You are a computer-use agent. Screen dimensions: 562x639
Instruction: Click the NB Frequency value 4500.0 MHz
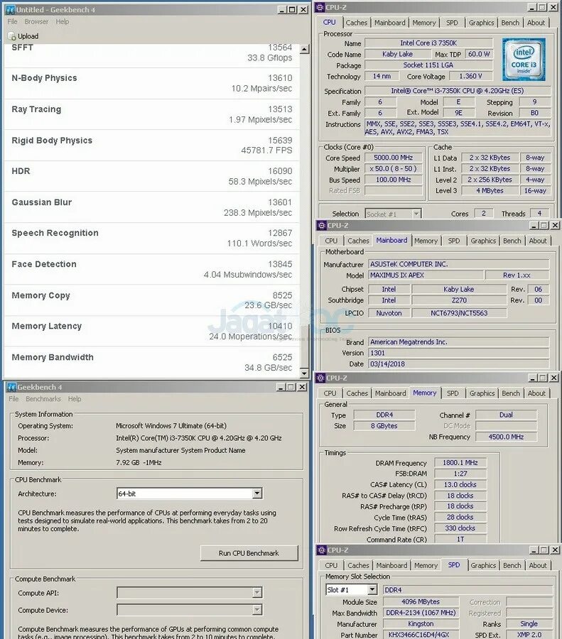click(x=506, y=437)
